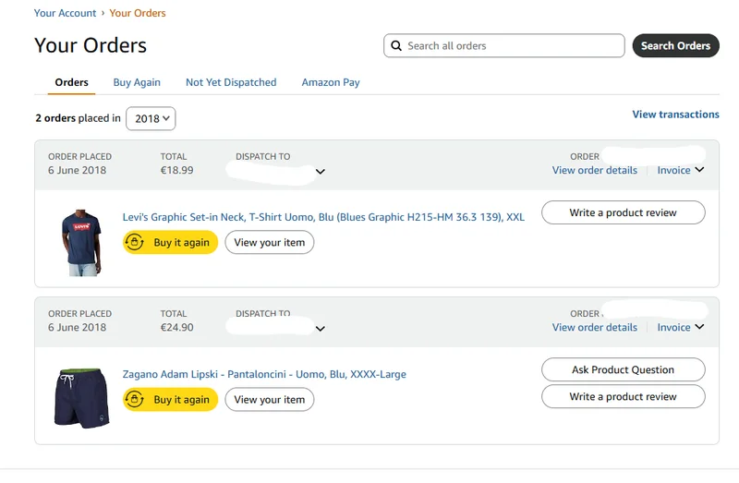View your item for Levi's T-shirt
739x483 pixels.
coord(269,242)
